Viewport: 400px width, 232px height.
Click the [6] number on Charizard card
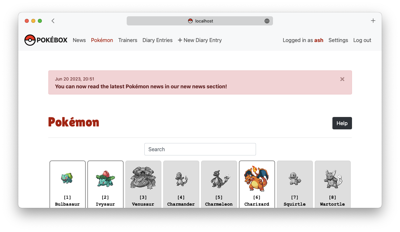(x=257, y=197)
